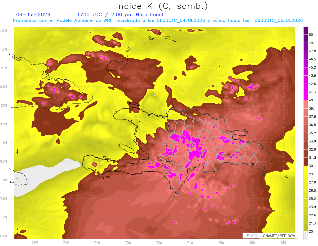Click the colorbar value "25.2"
This screenshot has height=246, width=318.
(x=312, y=199)
